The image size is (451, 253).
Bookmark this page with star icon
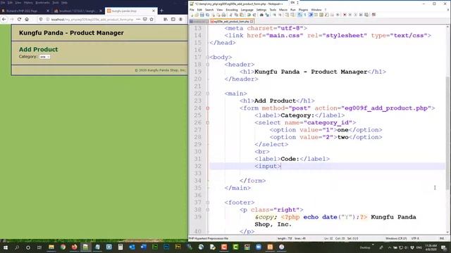click(152, 19)
